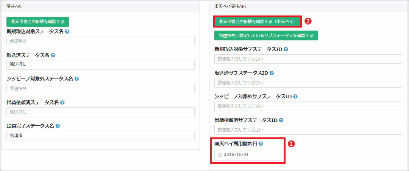409x171 pixels.
Task: Focus the 取込済サブステータスID input field
Action: (x=308, y=83)
